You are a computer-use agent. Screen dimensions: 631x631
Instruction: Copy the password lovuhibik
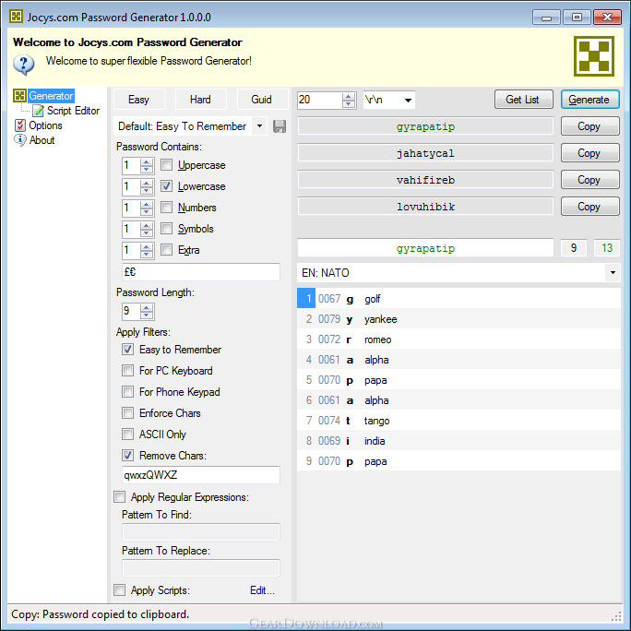coord(590,207)
